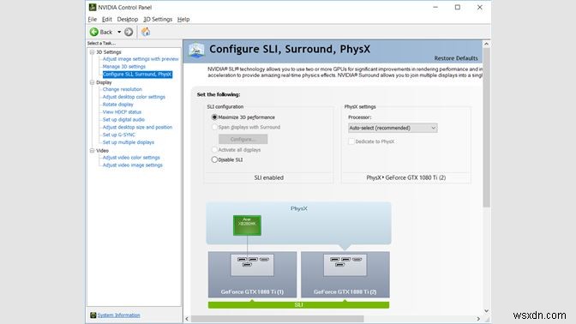
Task: Click horizontal scrollbar right arrow
Action: click(478, 319)
